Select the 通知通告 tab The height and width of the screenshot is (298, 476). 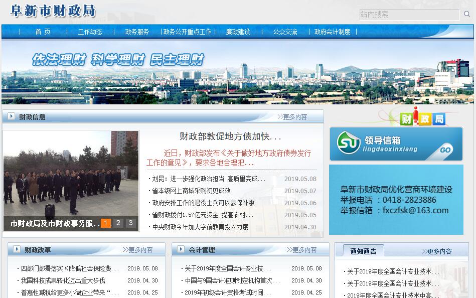tap(363, 251)
